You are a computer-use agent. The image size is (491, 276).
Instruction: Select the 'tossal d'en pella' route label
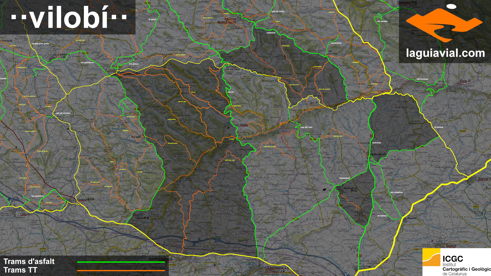(x=40, y=44)
